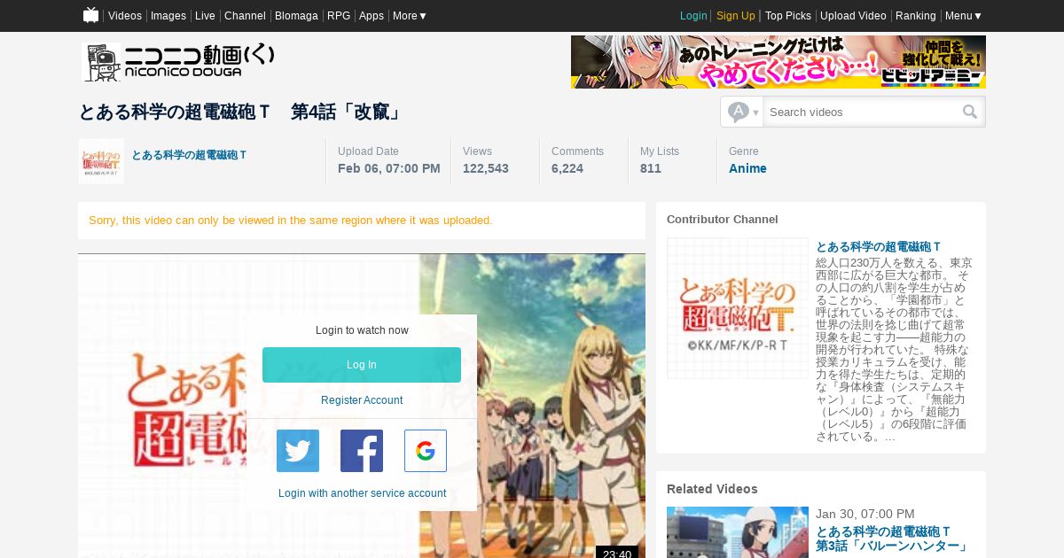This screenshot has height=558, width=1064.
Task: Open the Videos menu item
Action: pyautogui.click(x=125, y=16)
